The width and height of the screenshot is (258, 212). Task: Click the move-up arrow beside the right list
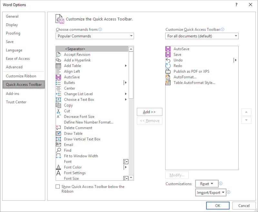click(x=246, y=112)
